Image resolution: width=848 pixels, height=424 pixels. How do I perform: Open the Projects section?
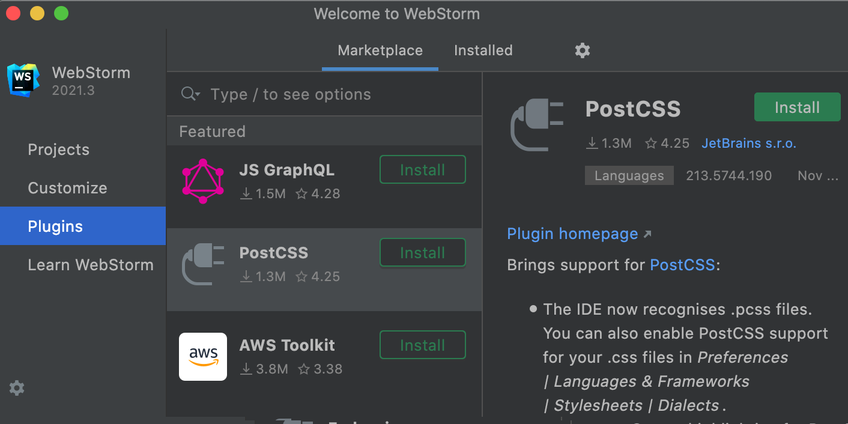[59, 150]
